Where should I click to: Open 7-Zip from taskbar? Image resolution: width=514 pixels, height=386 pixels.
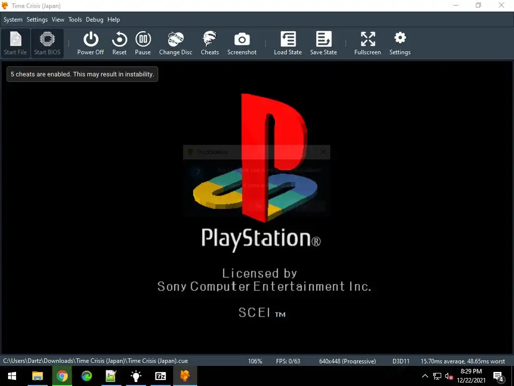tap(160, 376)
